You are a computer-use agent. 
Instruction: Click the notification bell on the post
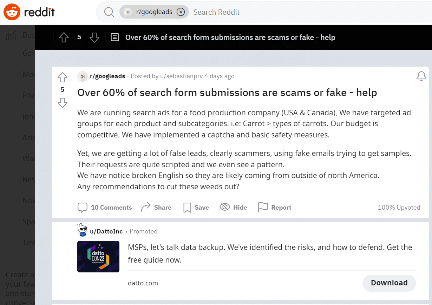[421, 76]
